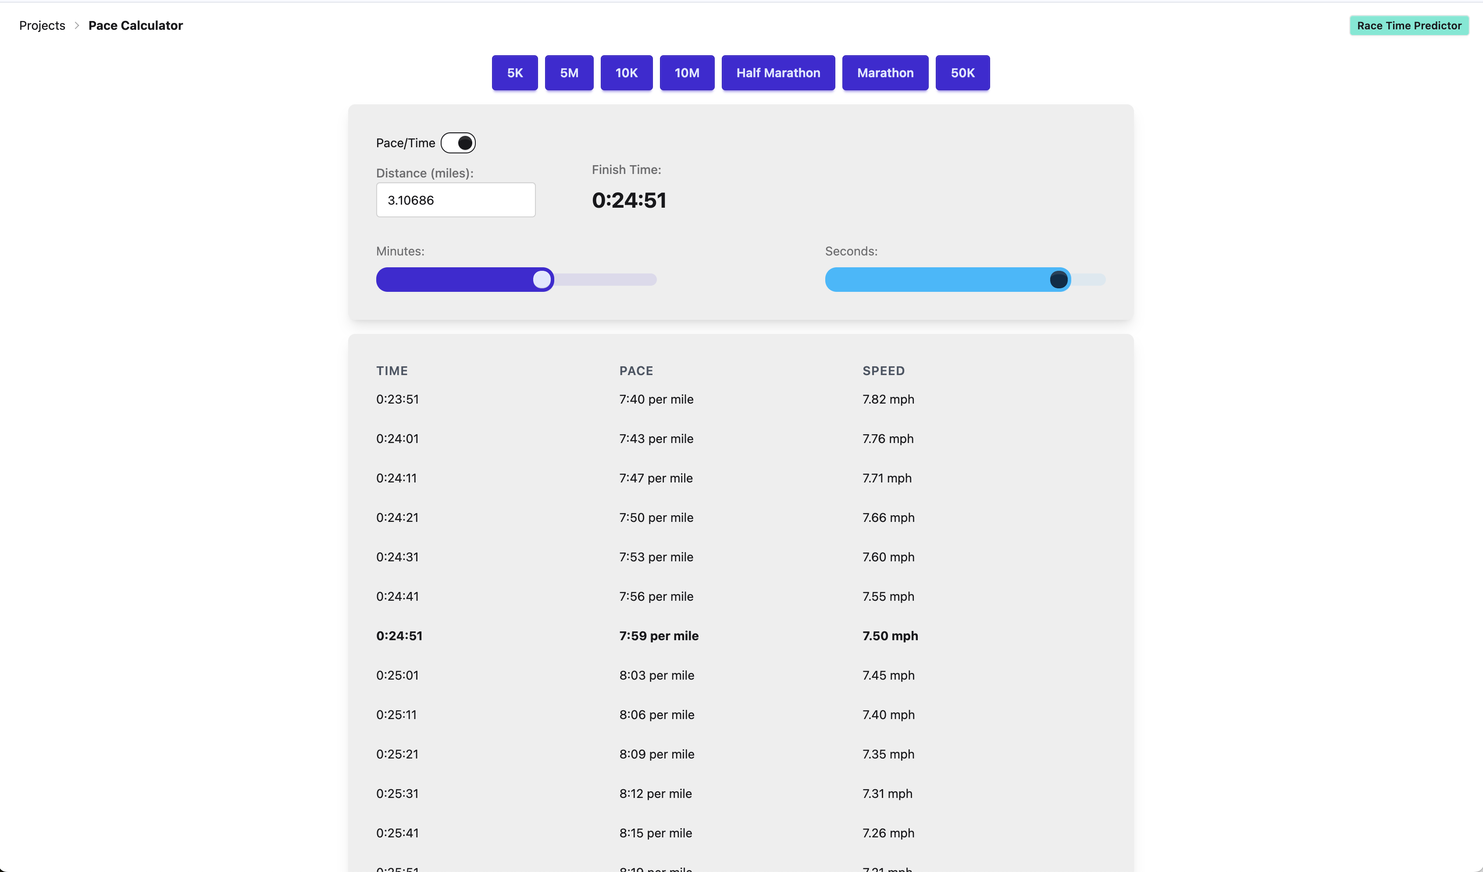Select the 5K distance preset

coord(514,73)
